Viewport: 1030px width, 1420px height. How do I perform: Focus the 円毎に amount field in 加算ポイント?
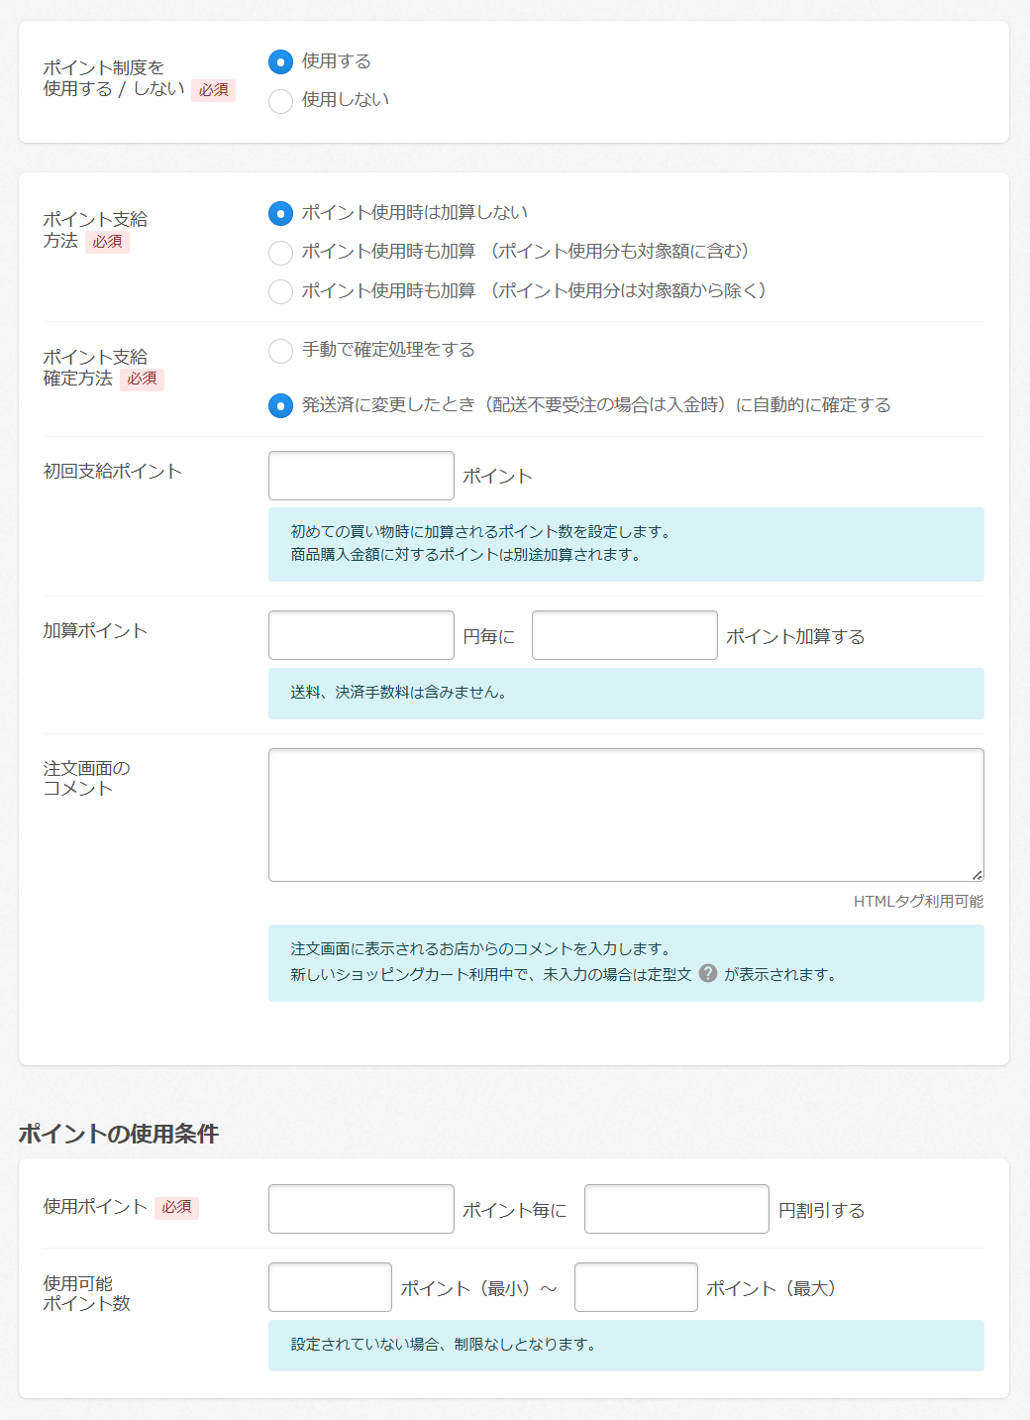click(360, 635)
